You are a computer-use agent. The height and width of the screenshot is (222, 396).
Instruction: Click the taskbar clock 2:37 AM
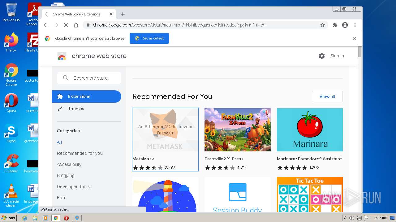[x=380, y=218]
